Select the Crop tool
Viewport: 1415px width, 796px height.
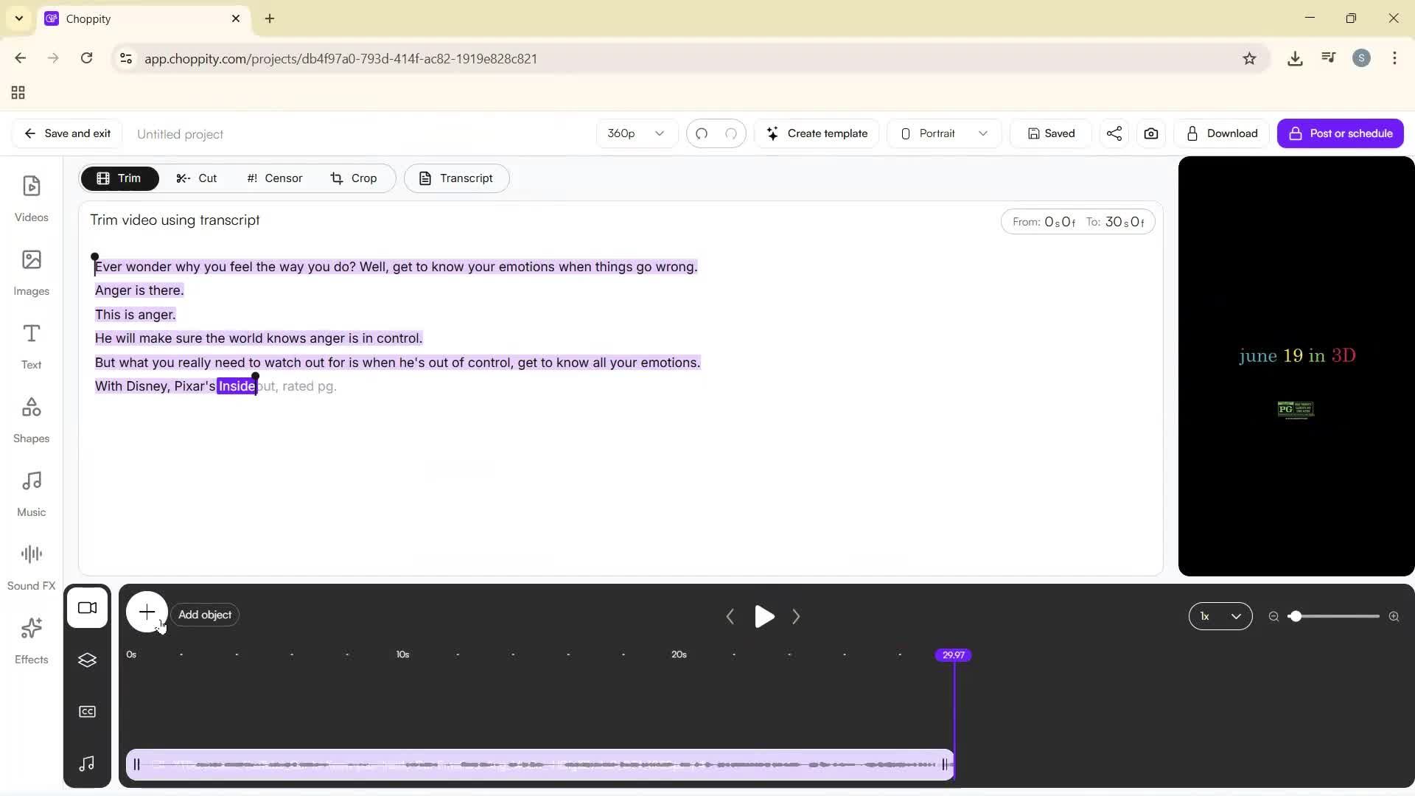pyautogui.click(x=355, y=178)
